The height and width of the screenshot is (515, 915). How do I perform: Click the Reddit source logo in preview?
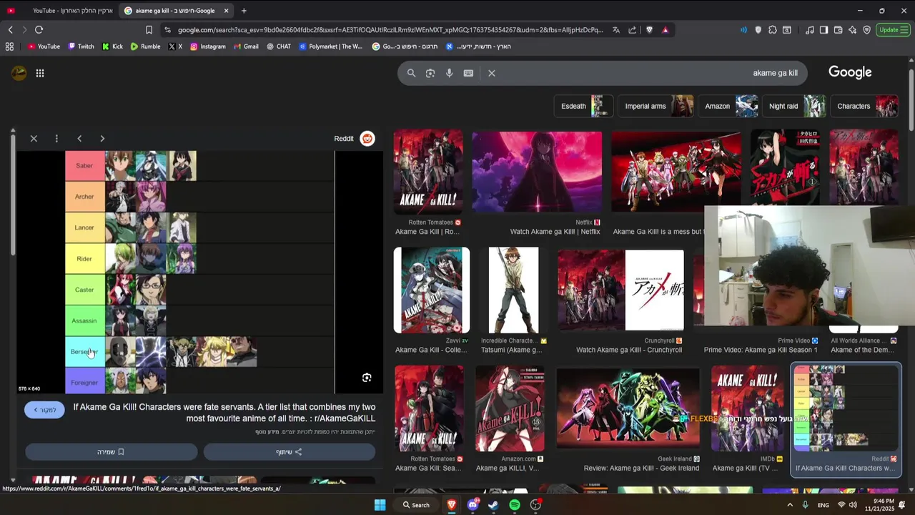coord(367,139)
